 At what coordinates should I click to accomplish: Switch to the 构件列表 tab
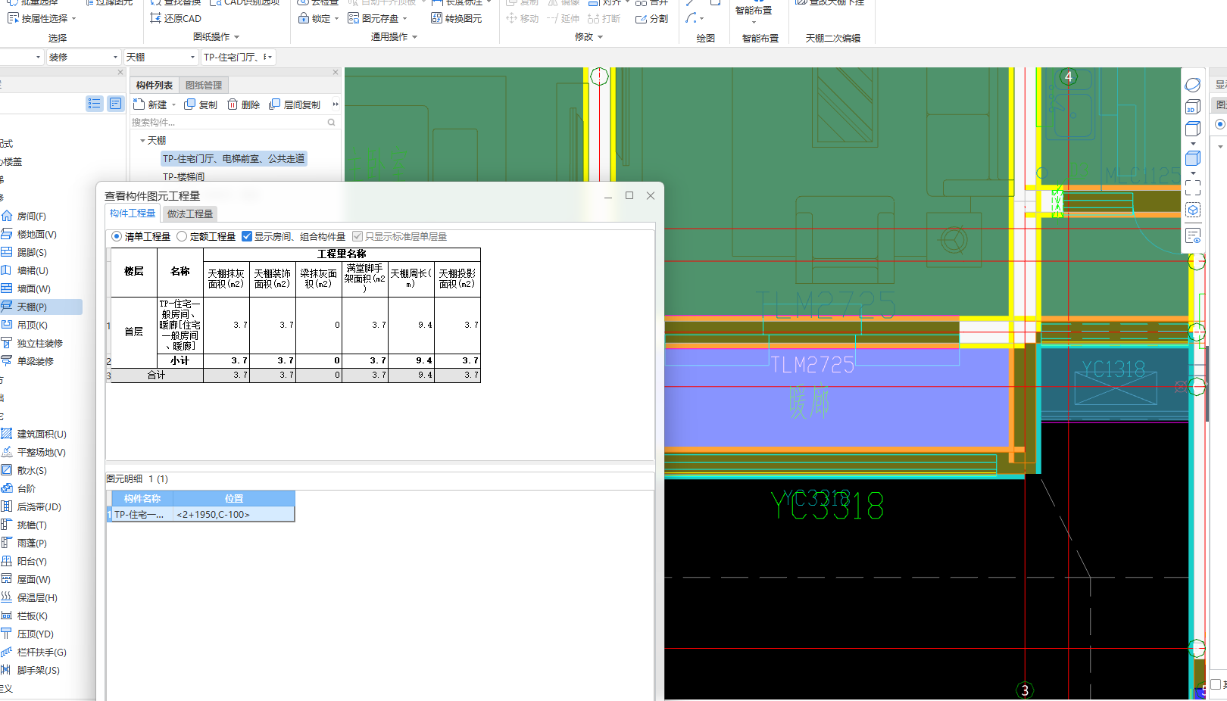(155, 86)
